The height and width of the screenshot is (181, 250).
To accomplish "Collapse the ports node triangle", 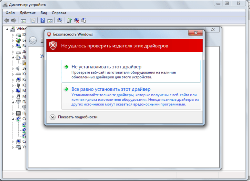I will pos(13,102).
